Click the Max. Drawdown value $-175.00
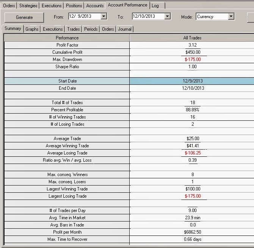The height and width of the screenshot is (248, 254). click(x=193, y=59)
